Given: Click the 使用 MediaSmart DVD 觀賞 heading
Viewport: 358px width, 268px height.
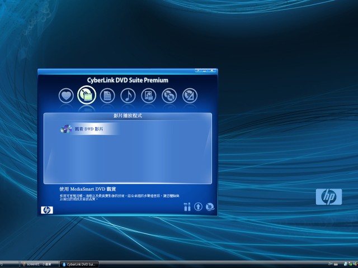Looking at the screenshot, I should tap(88, 189).
